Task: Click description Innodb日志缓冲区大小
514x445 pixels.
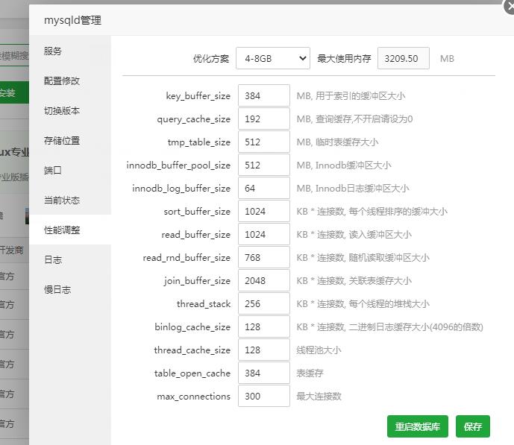Action: click(362, 189)
